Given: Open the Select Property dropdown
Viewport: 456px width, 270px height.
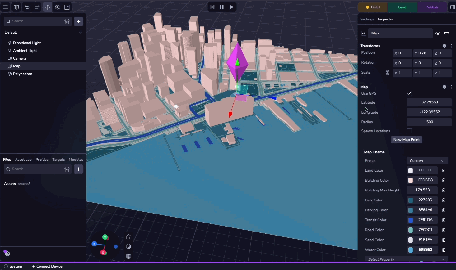Looking at the screenshot, I should (x=406, y=259).
